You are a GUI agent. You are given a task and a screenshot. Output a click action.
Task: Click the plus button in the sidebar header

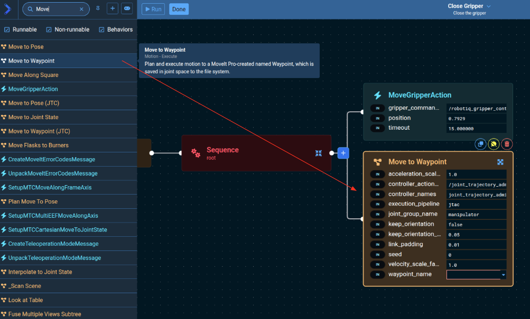[x=113, y=9]
